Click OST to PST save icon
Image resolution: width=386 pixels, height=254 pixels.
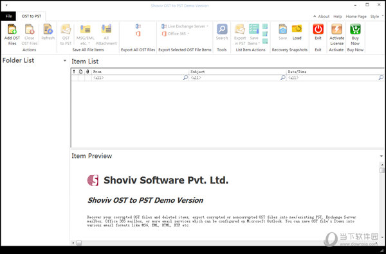point(66,29)
